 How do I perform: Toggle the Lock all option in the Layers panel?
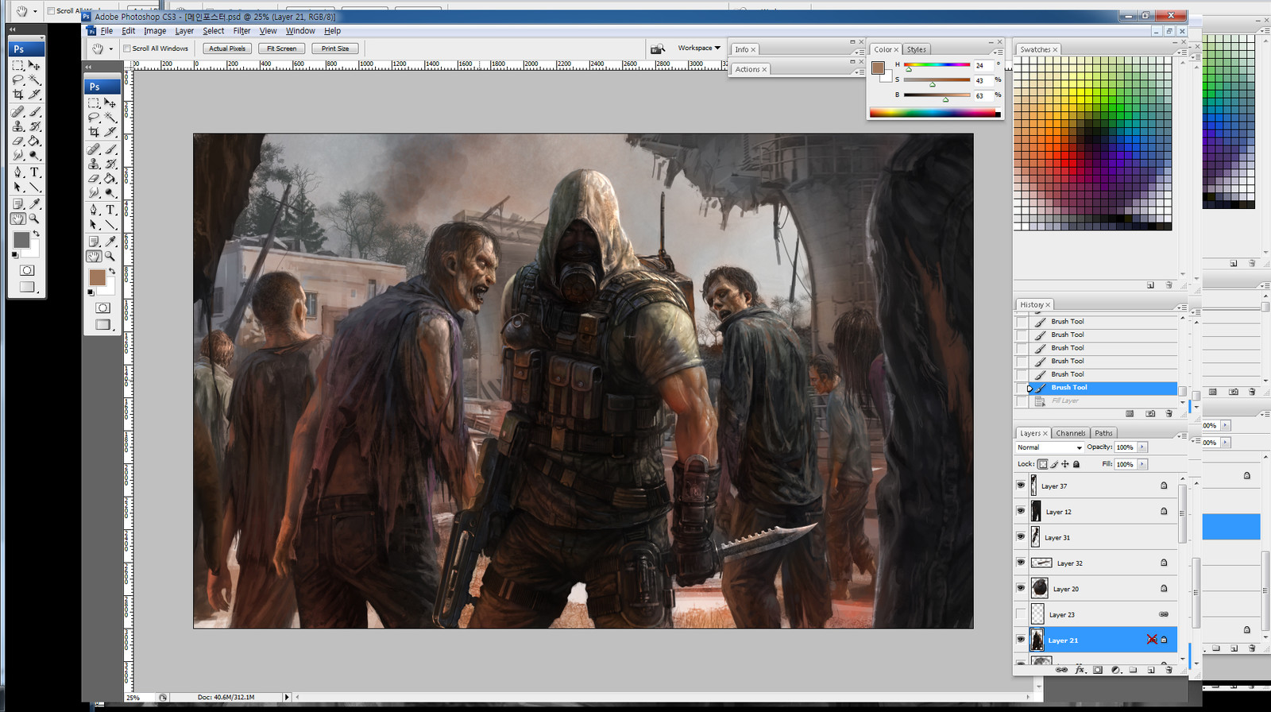point(1076,464)
